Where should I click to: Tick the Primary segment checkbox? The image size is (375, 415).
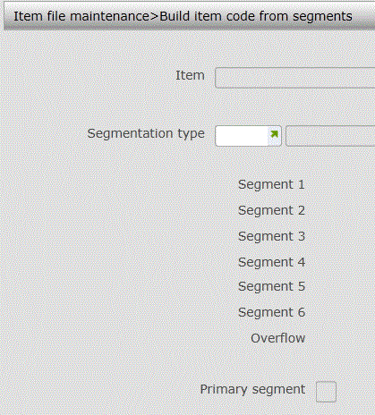tap(326, 392)
